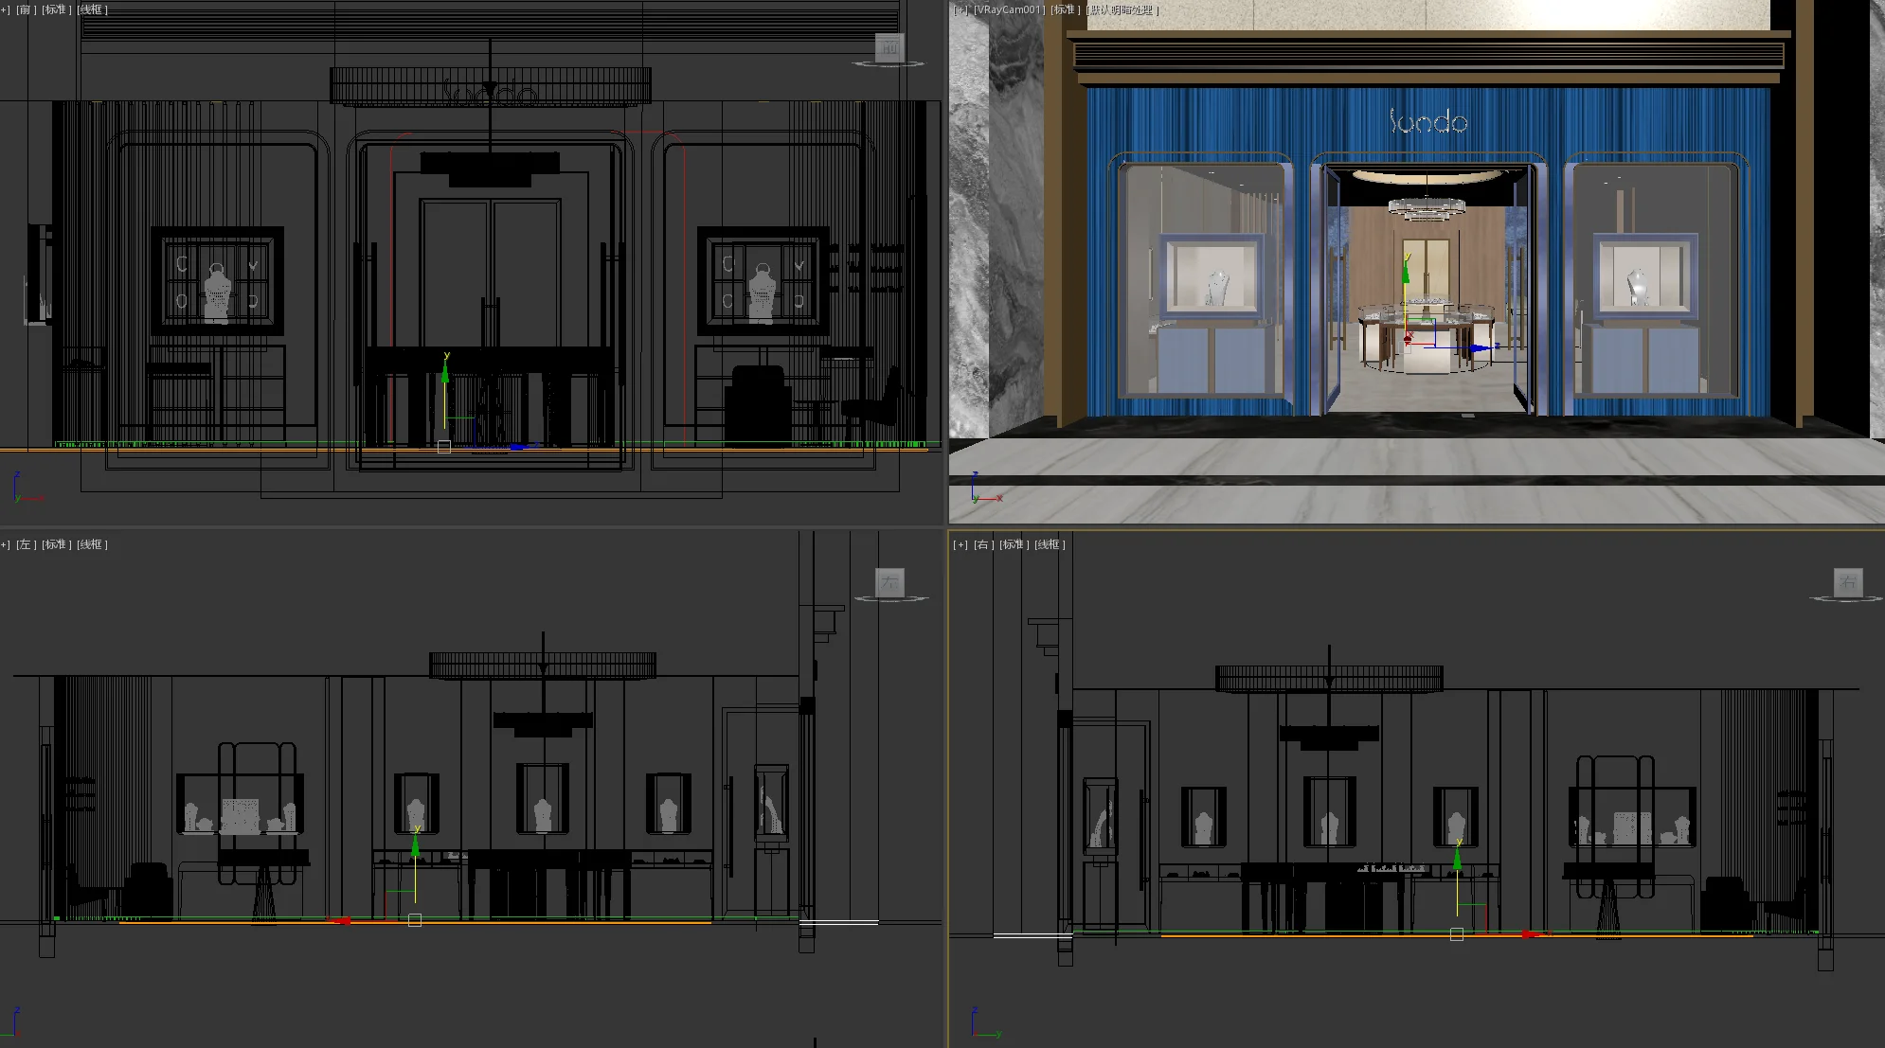Click the compass ring under Front ViewCube
The width and height of the screenshot is (1885, 1048).
click(889, 65)
